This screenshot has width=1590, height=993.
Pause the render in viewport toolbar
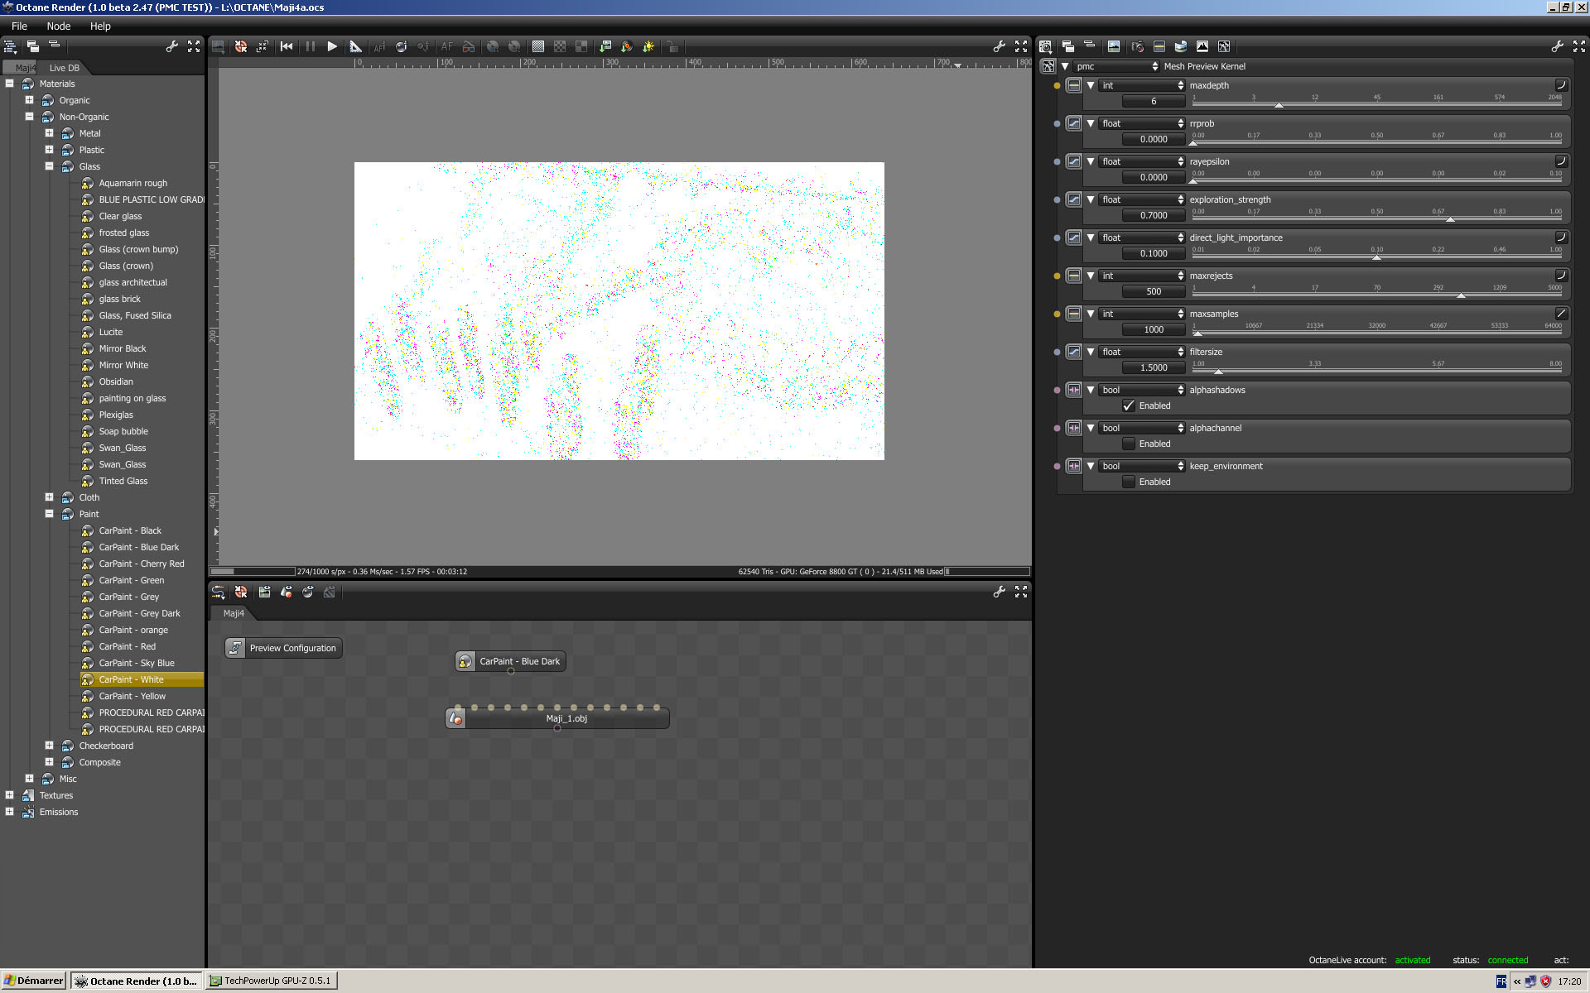click(x=311, y=46)
